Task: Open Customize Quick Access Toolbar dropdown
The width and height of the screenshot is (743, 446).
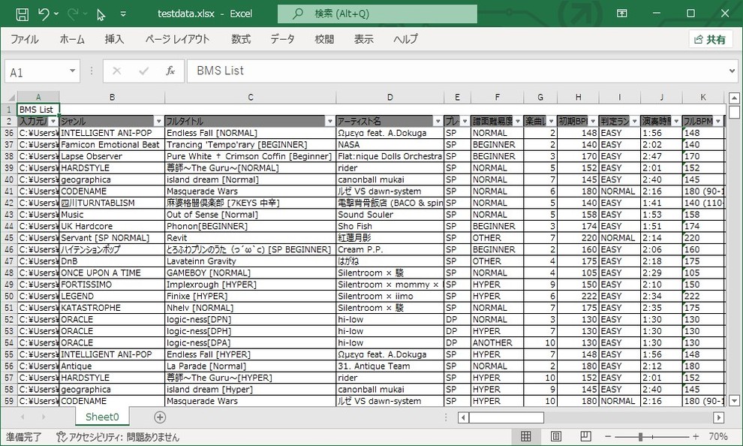Action: click(x=123, y=14)
